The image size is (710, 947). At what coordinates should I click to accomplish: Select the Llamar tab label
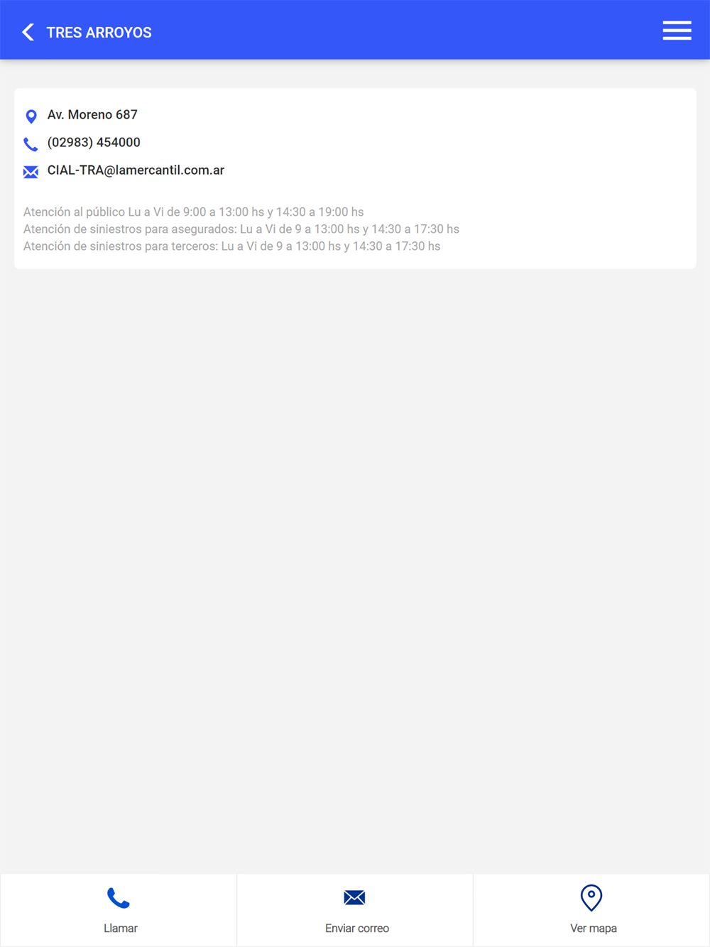click(121, 928)
